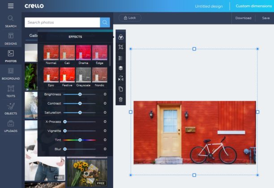Delete the image with trash icon

point(120,99)
